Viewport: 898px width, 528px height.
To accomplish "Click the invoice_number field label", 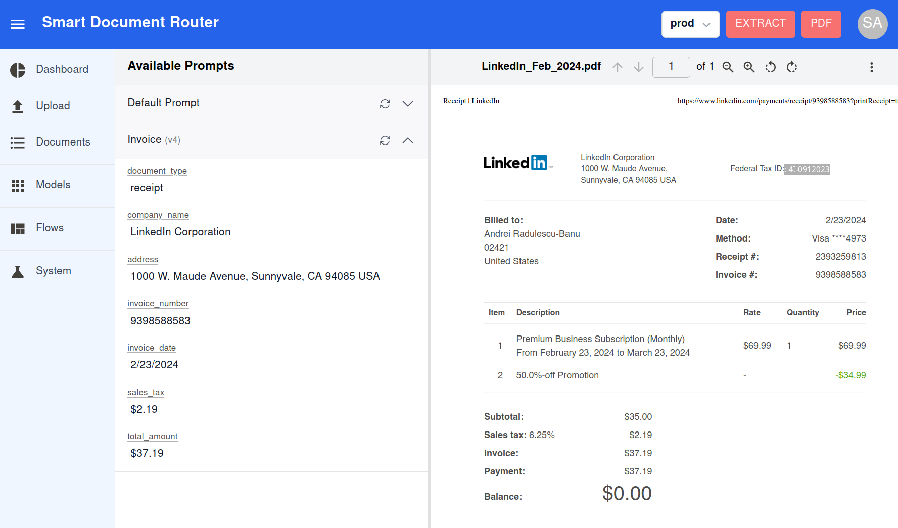I will point(158,303).
